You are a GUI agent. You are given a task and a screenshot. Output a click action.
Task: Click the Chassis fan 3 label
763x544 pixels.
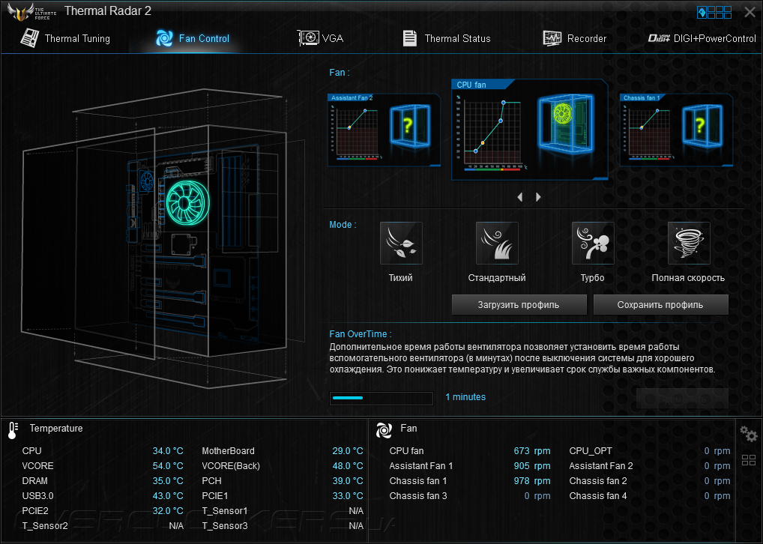pyautogui.click(x=418, y=496)
